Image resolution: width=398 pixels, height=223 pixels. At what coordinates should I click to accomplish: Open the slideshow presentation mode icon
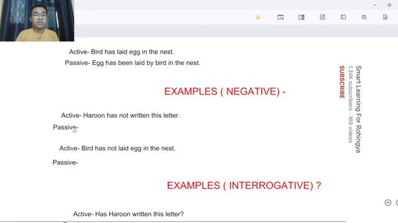280,17
